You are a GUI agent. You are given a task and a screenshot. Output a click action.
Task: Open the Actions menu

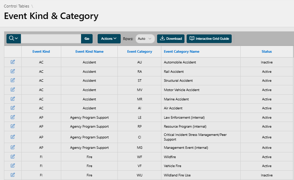[x=109, y=39]
